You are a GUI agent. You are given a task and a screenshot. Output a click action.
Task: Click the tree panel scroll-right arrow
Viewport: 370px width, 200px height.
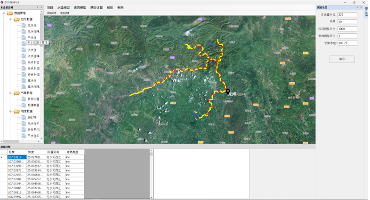38,141
